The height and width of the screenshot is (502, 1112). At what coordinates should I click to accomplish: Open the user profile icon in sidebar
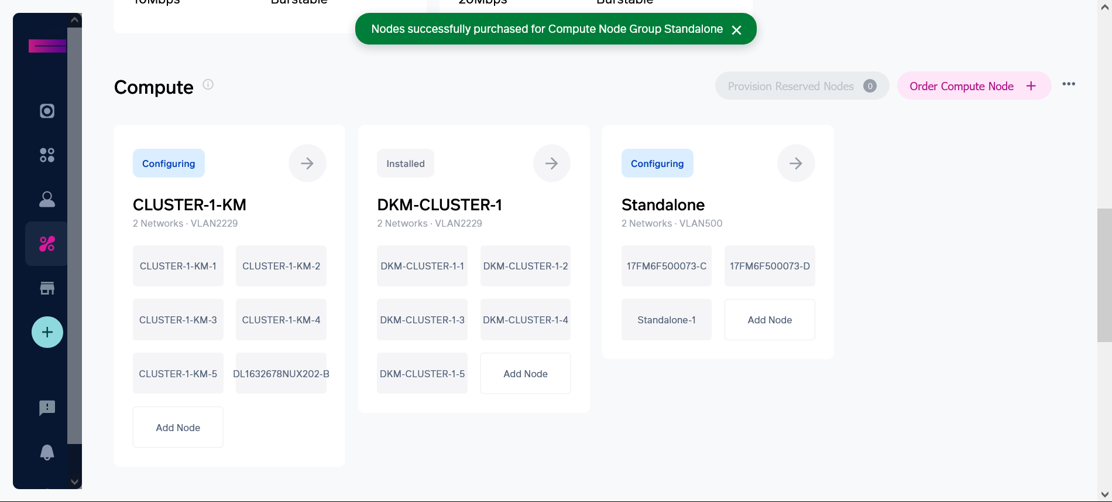[47, 200]
